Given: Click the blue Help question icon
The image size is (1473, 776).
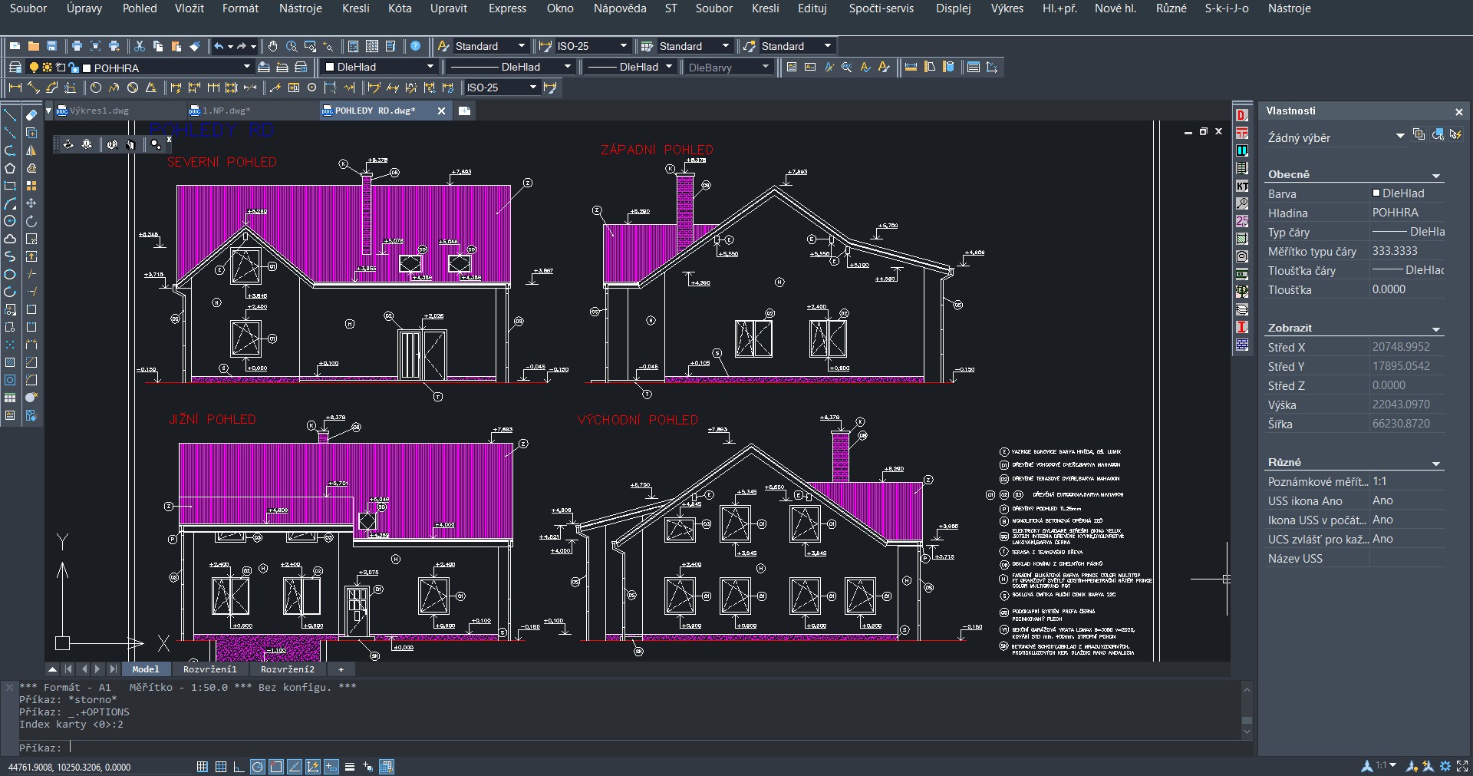Looking at the screenshot, I should 416,46.
